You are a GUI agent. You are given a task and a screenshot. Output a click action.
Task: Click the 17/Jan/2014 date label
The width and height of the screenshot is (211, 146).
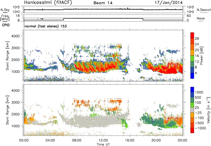pos(169,2)
